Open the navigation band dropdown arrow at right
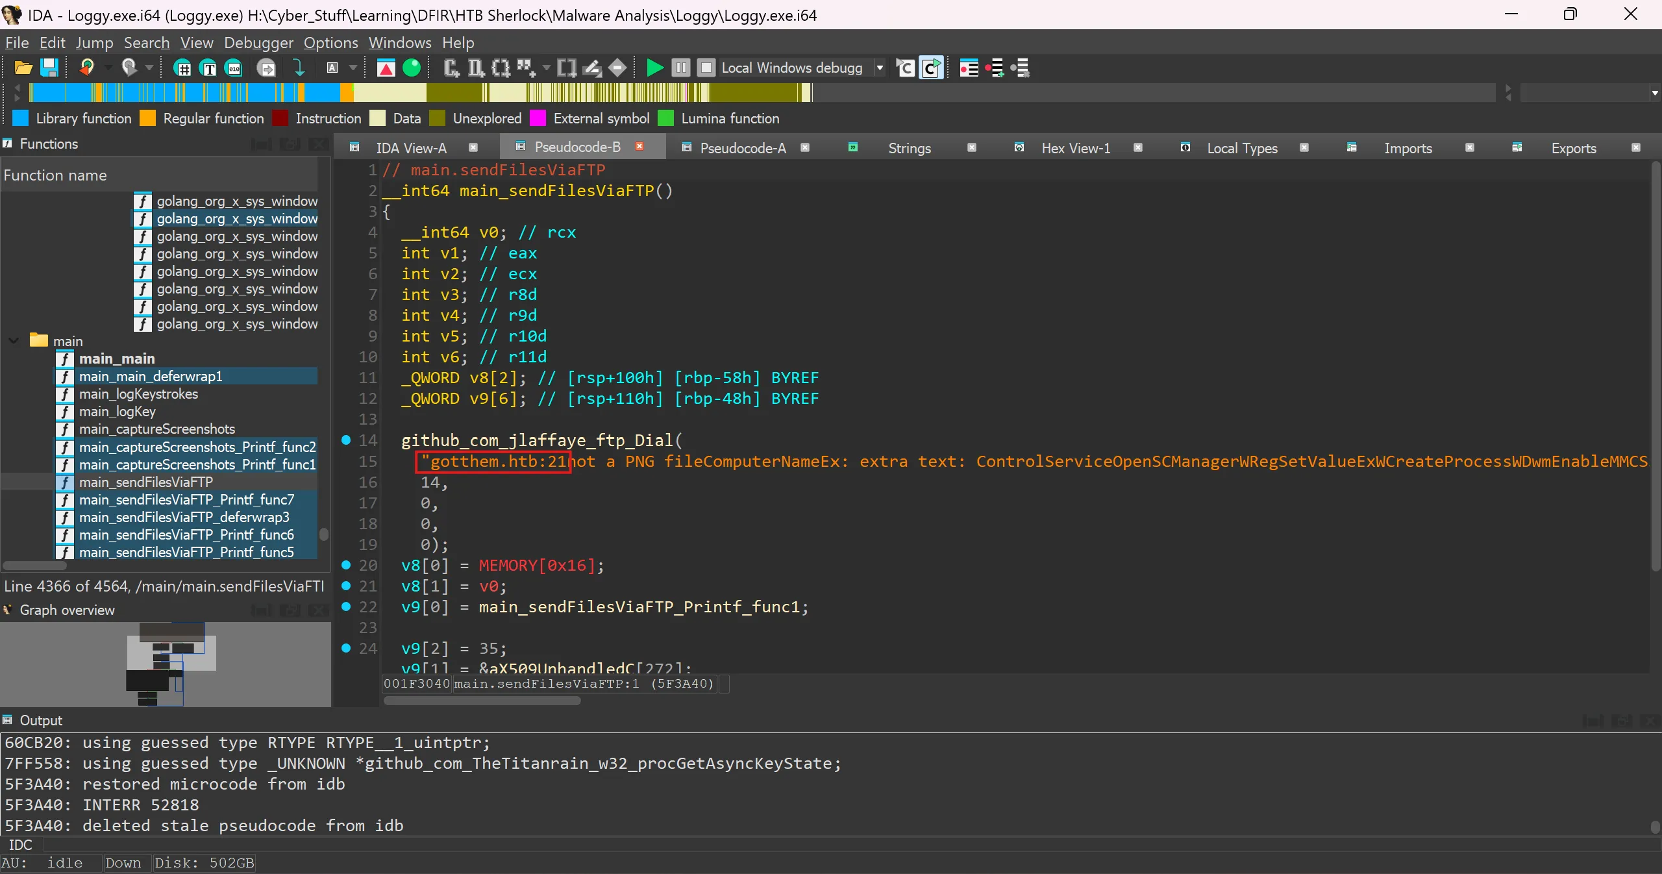 (x=1655, y=93)
